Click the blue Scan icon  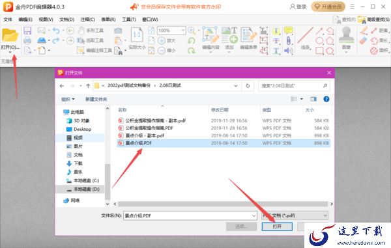(42, 40)
